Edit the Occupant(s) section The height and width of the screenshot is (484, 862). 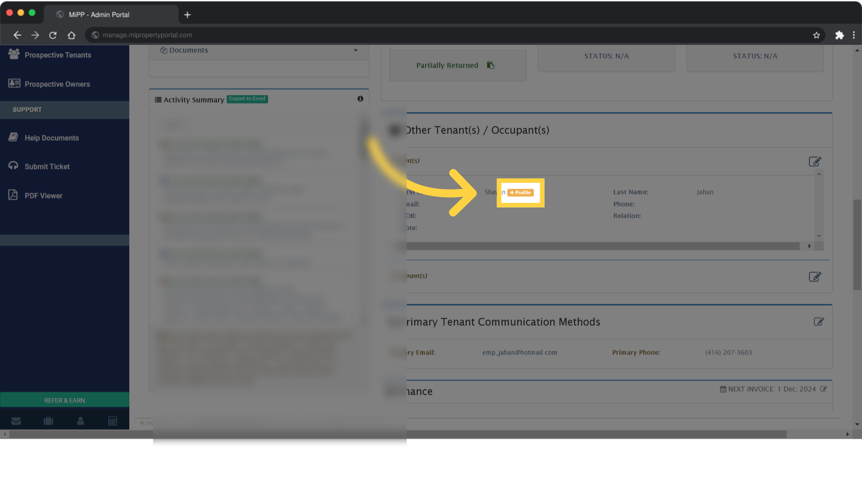815,277
